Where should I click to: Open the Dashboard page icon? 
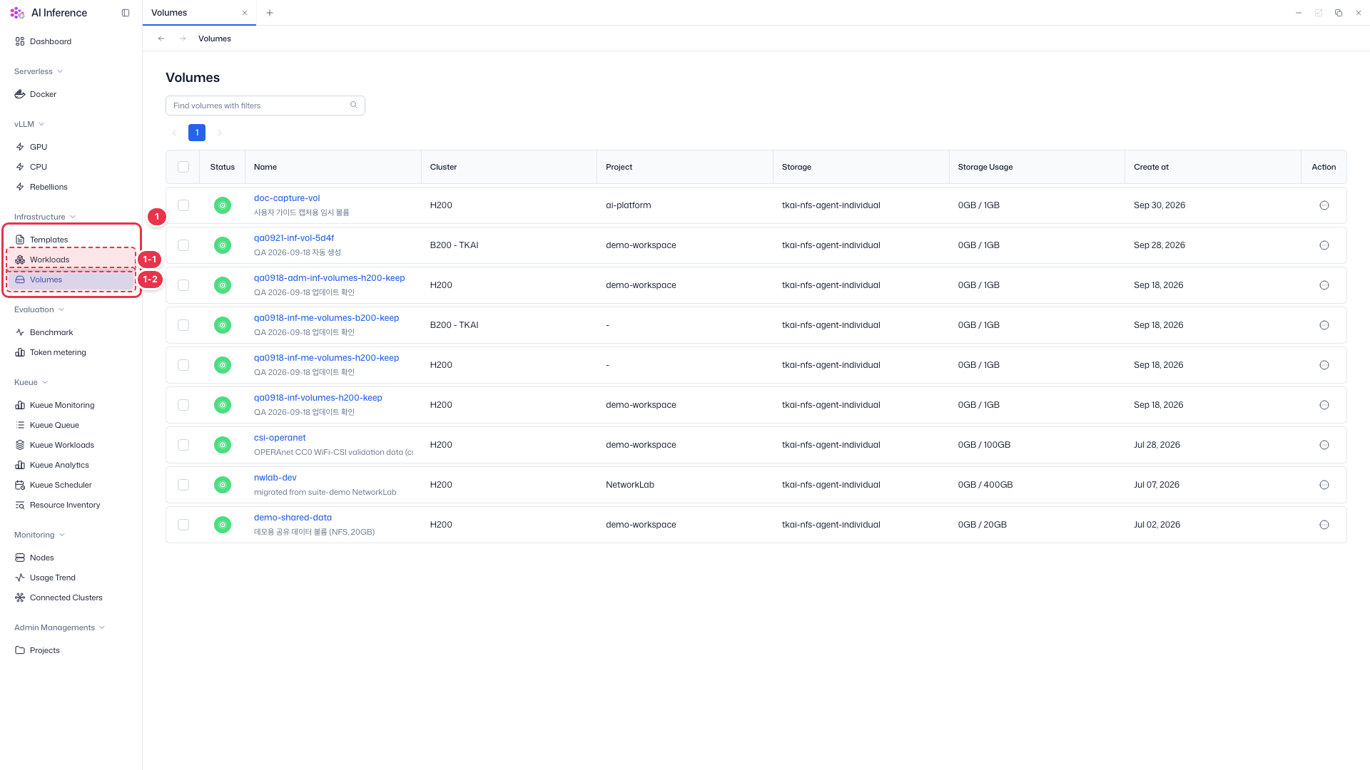tap(20, 41)
